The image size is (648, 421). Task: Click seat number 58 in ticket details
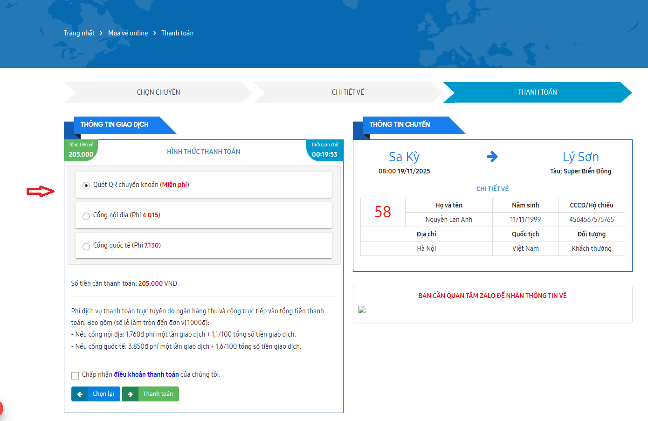[383, 212]
